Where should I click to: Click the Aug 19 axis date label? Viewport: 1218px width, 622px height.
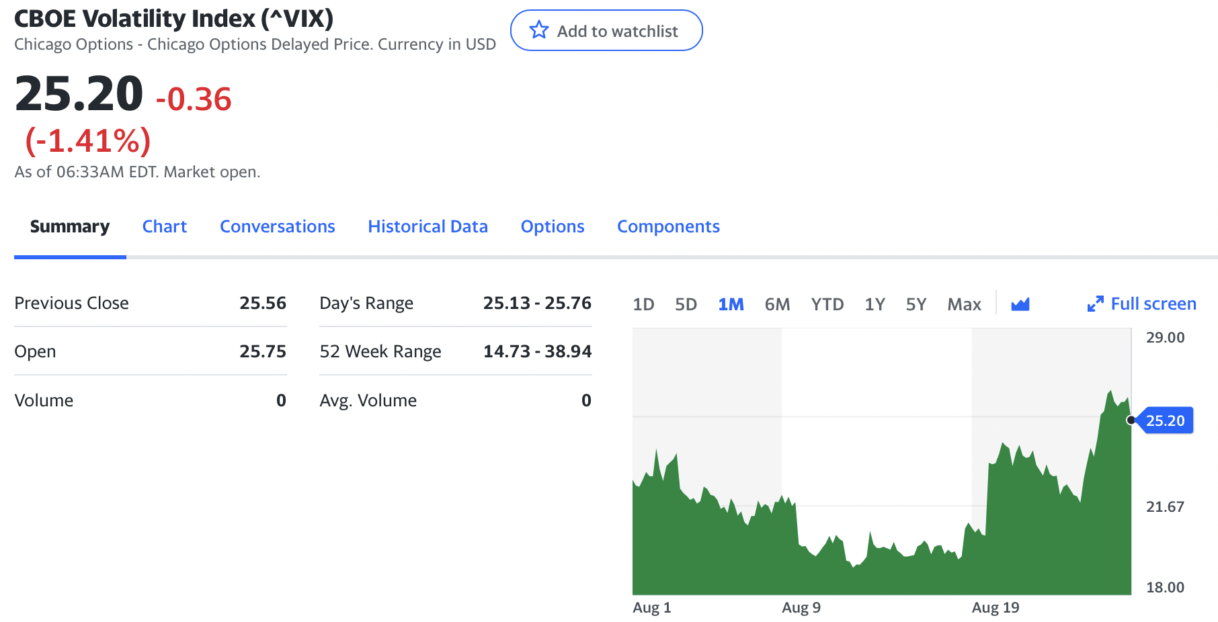pos(996,607)
